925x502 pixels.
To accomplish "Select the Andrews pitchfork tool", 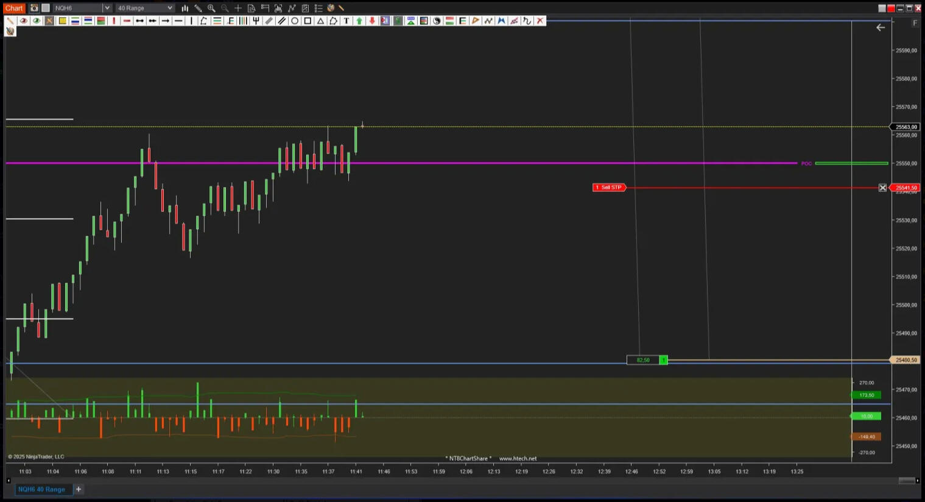I will coord(256,21).
